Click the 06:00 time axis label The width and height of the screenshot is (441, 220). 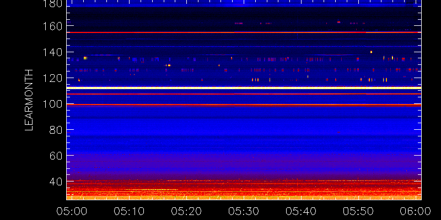coord(416,211)
